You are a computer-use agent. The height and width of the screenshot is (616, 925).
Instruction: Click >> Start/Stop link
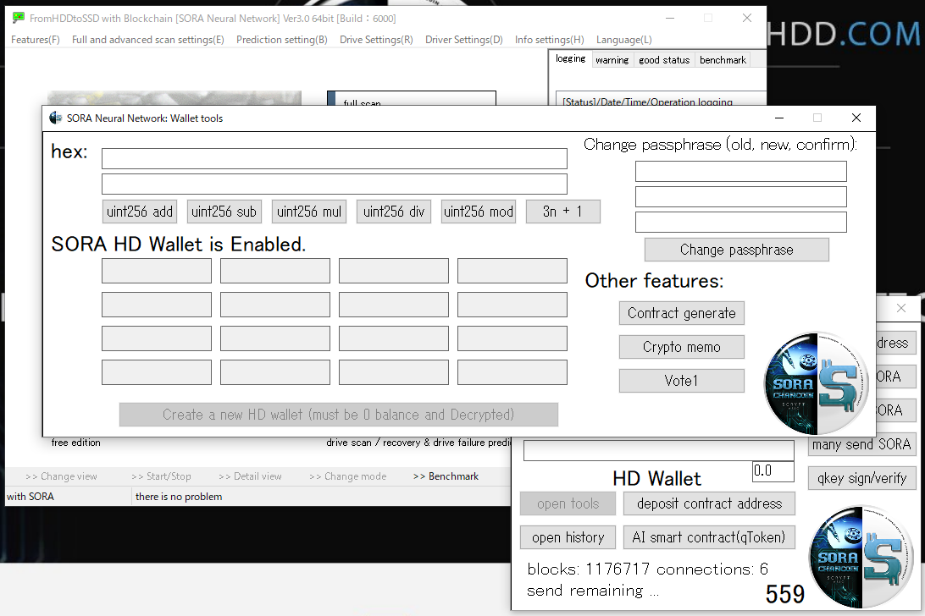click(x=161, y=476)
